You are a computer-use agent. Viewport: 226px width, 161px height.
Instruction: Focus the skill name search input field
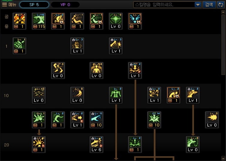click(164, 5)
